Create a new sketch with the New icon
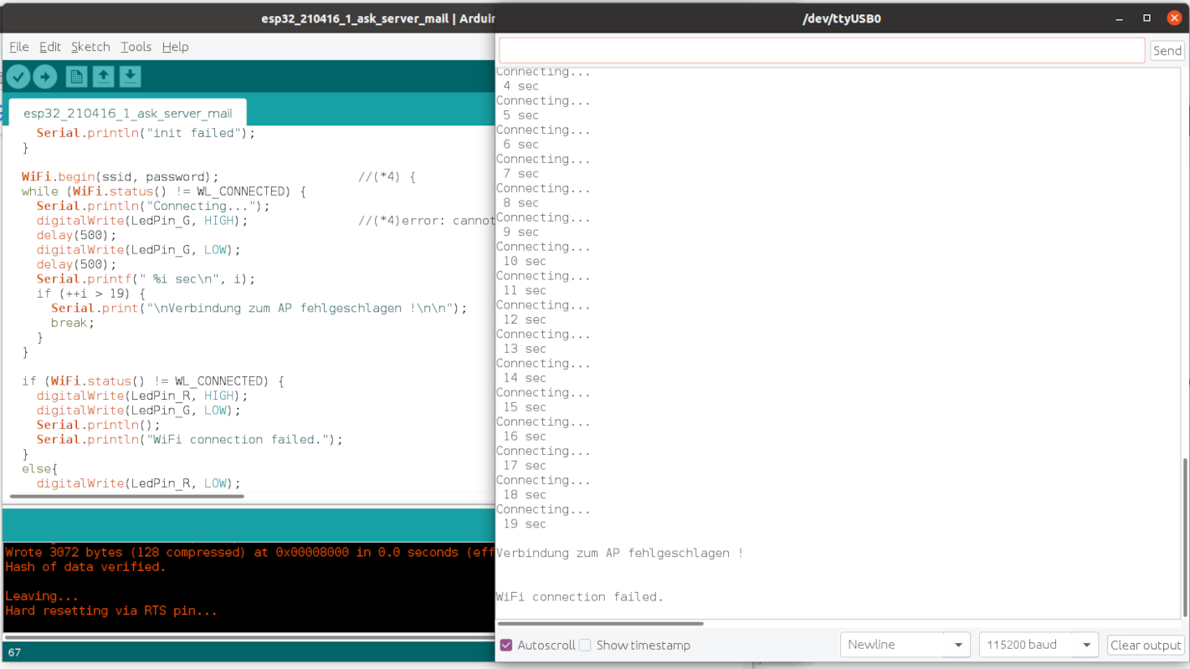1190x669 pixels. pos(76,77)
